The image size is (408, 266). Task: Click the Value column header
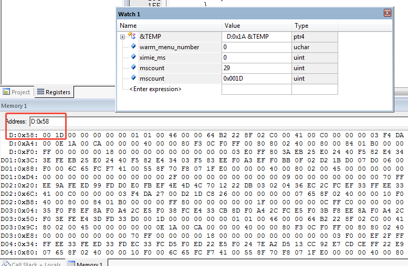pos(256,26)
